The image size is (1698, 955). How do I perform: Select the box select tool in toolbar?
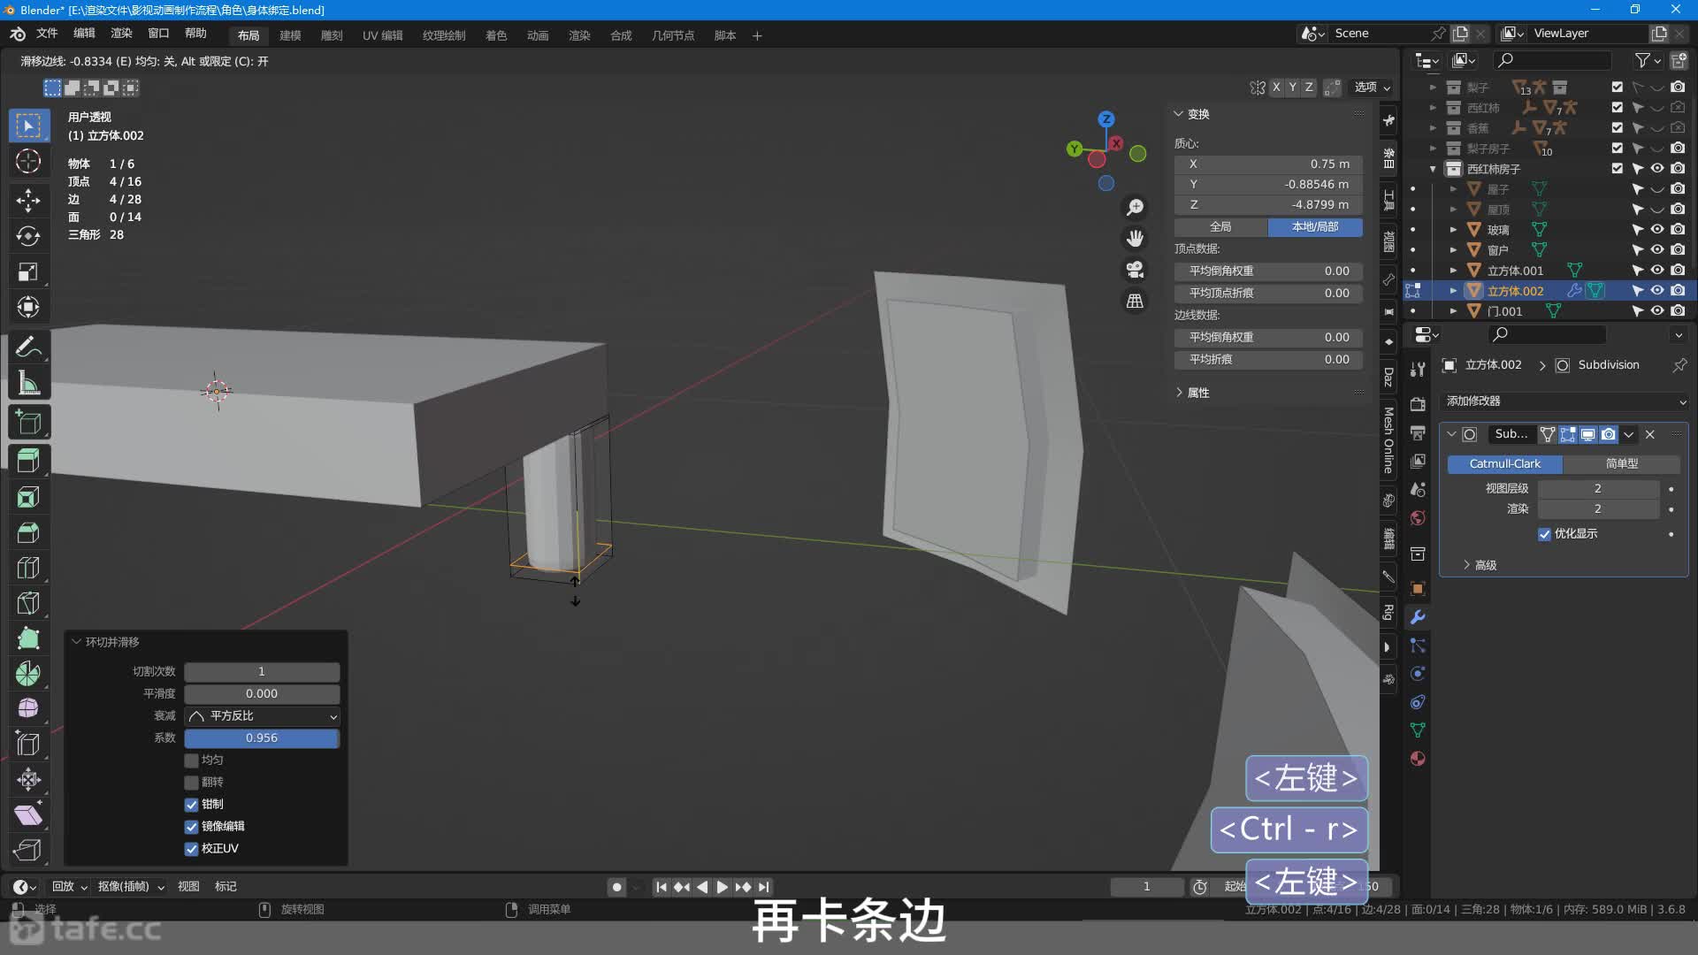[x=28, y=126]
